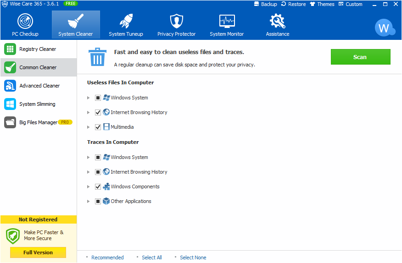Click Windows flag icon under Traces
This screenshot has height=263, width=402.
click(x=106, y=157)
